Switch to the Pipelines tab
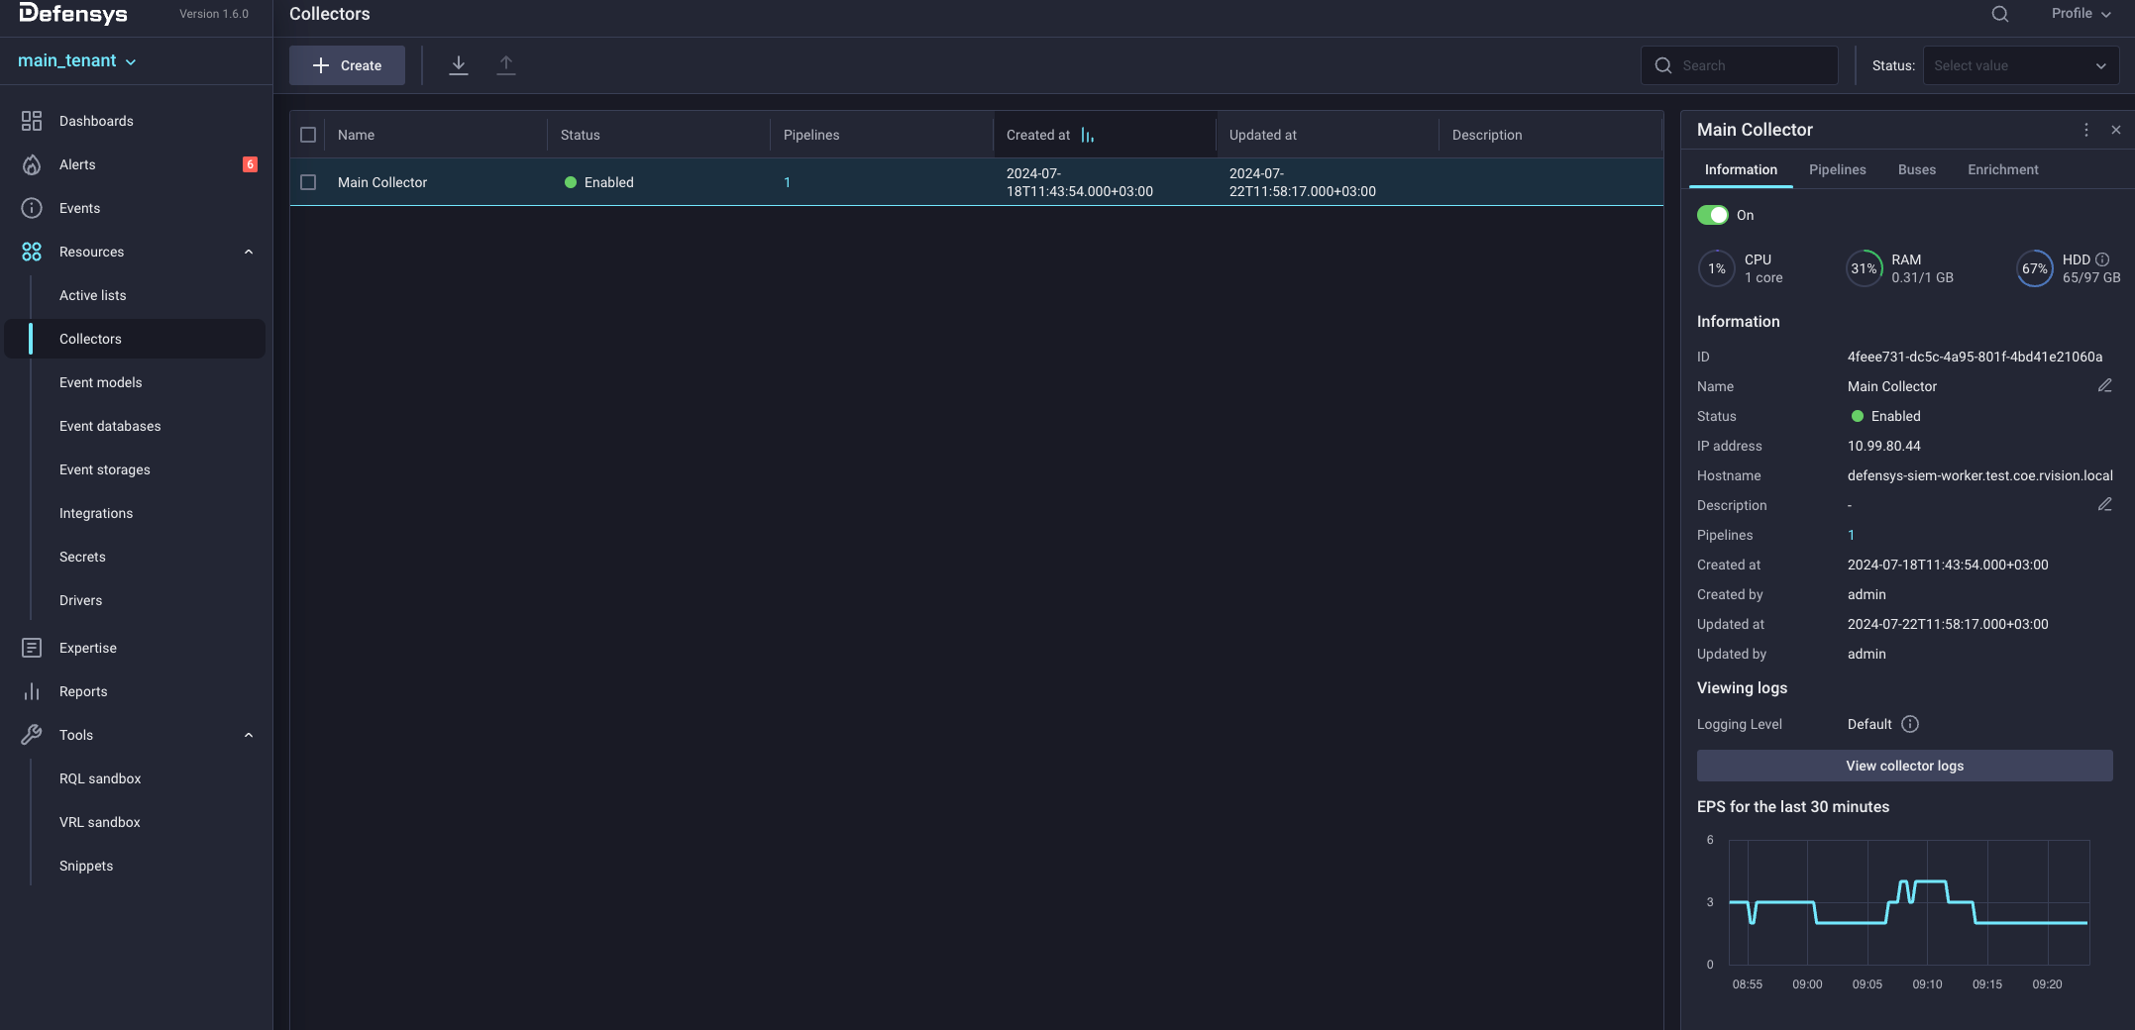 click(x=1837, y=169)
